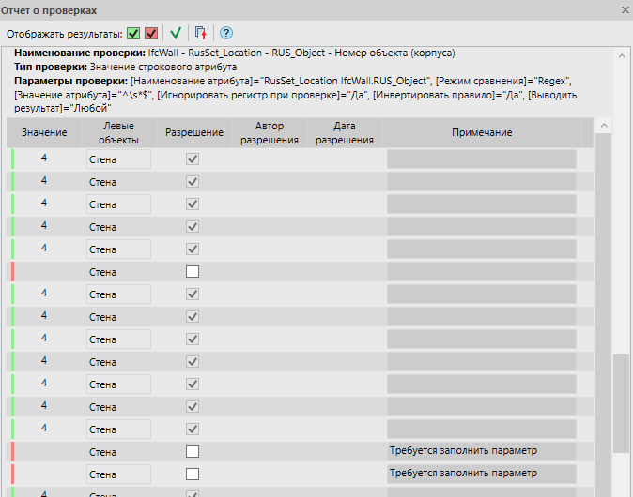Click the lower Требуется заполнить параметр note
The image size is (633, 497).
pos(481,474)
